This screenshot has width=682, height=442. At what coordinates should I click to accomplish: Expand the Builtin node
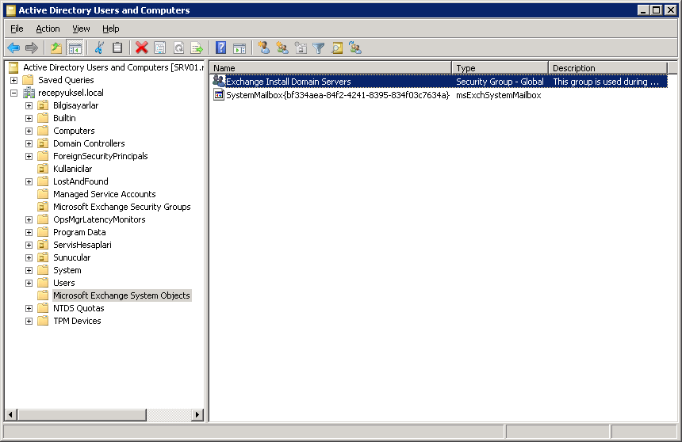coord(29,118)
